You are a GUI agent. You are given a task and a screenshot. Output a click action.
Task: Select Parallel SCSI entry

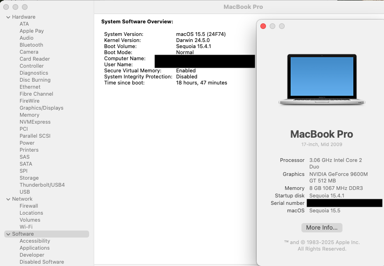[35, 136]
